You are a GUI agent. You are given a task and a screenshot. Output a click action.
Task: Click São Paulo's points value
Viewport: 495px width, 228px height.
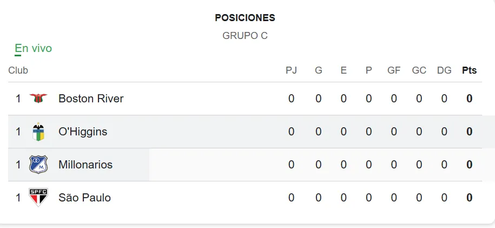coord(469,198)
